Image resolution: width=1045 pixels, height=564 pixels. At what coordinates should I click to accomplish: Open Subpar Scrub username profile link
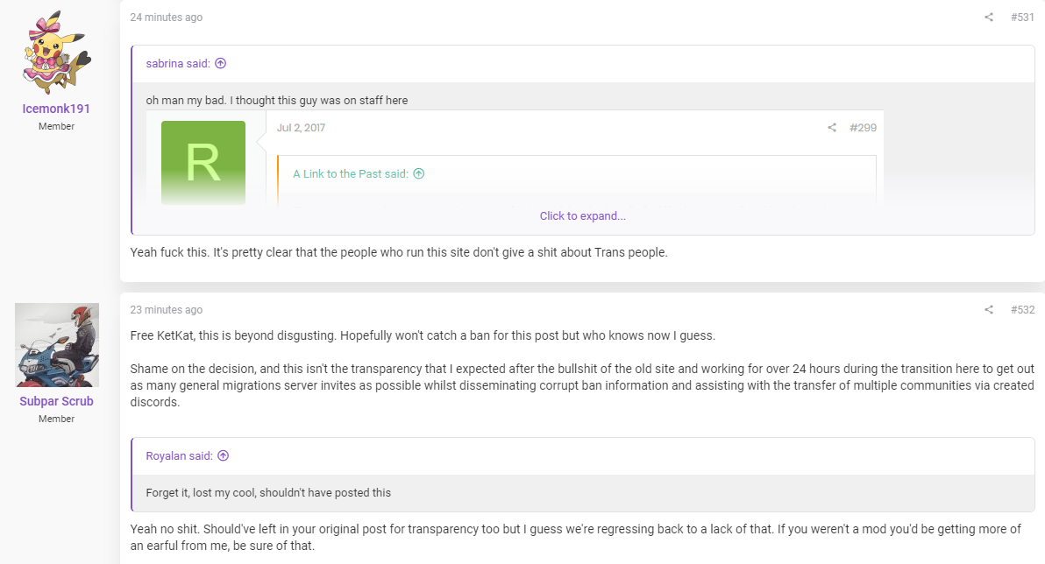coord(56,401)
